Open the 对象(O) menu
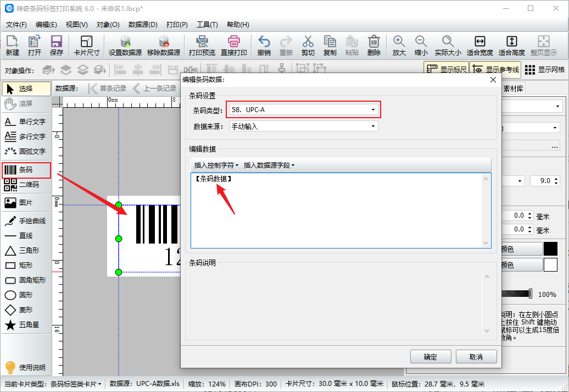This screenshot has width=569, height=392. (x=108, y=25)
